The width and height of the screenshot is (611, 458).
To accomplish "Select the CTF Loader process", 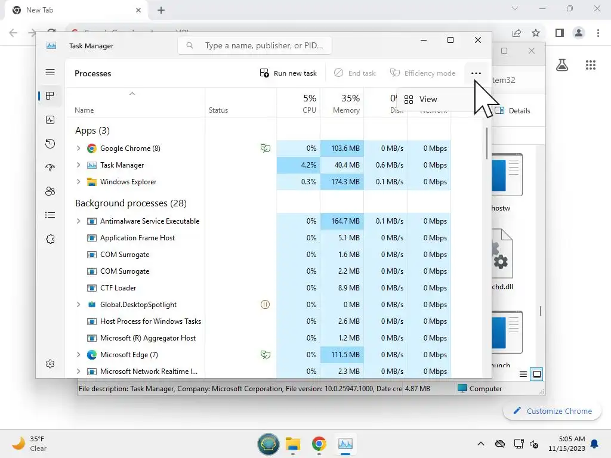I will [x=259, y=288].
